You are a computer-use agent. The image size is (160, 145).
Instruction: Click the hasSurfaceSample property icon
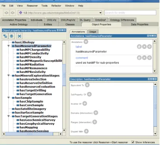point(13,113)
